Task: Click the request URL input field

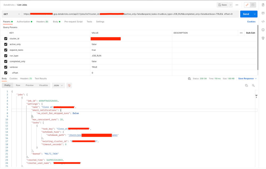Action: [x=128, y=14]
